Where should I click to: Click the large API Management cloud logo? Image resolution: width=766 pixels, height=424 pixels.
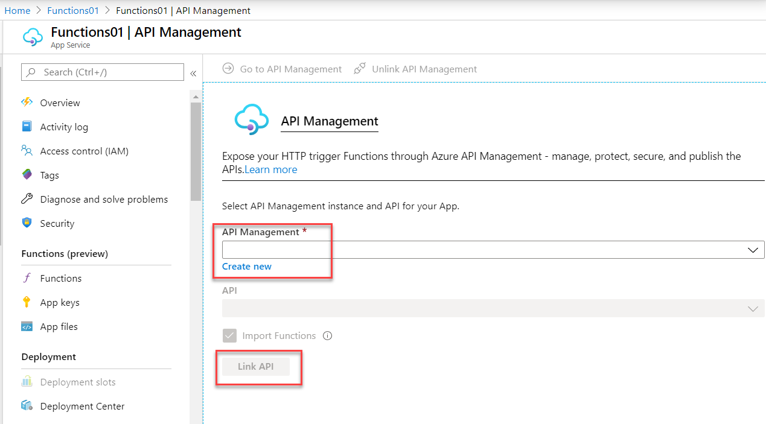pos(251,119)
